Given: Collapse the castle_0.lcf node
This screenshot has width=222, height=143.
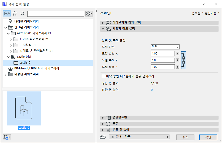Looking at the screenshot, I should (x=8, y=57).
